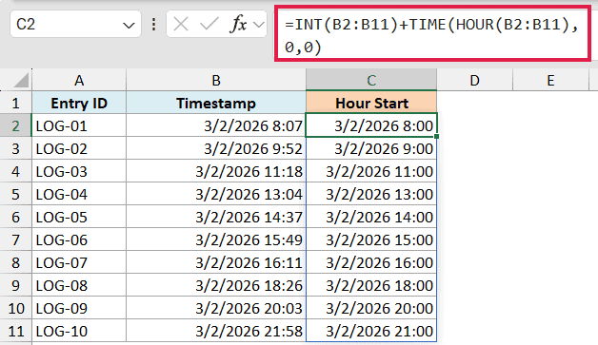Select Hour Start cell 3/2/2026 9:00
The width and height of the screenshot is (598, 345).
(371, 148)
